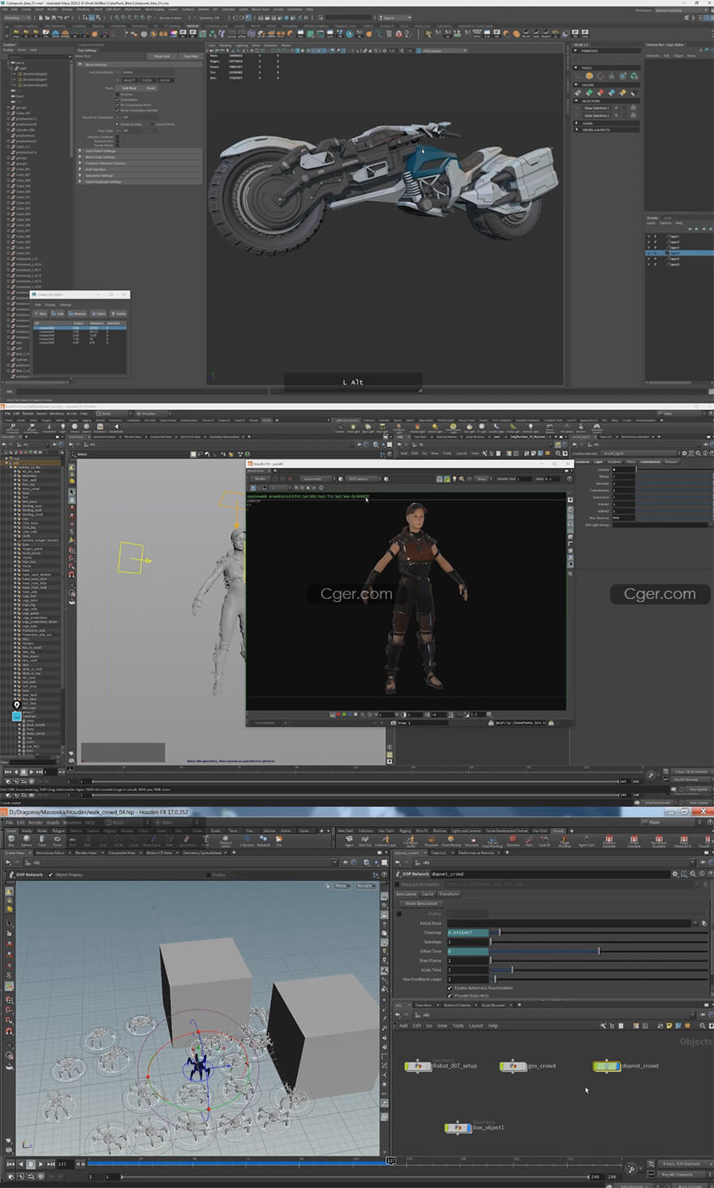
Task: Disable Enable Automatic Resimulation checkbox
Action: [x=450, y=988]
